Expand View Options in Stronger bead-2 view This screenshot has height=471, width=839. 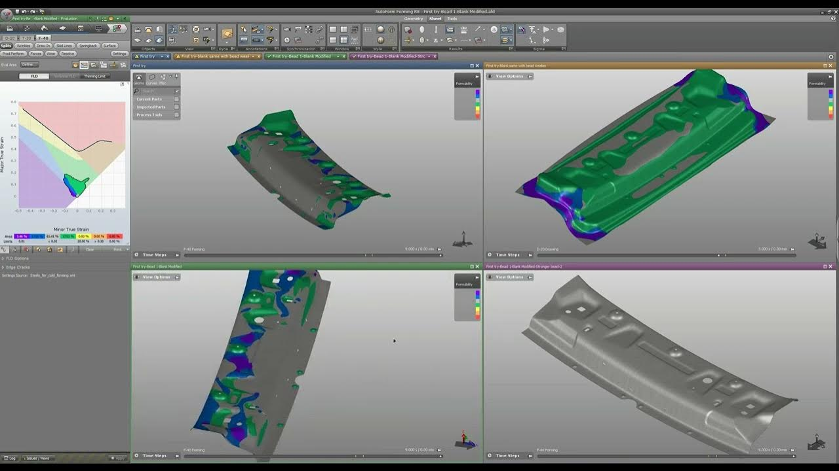(510, 277)
